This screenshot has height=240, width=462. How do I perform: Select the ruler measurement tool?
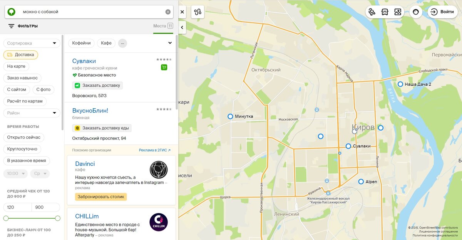(372, 12)
